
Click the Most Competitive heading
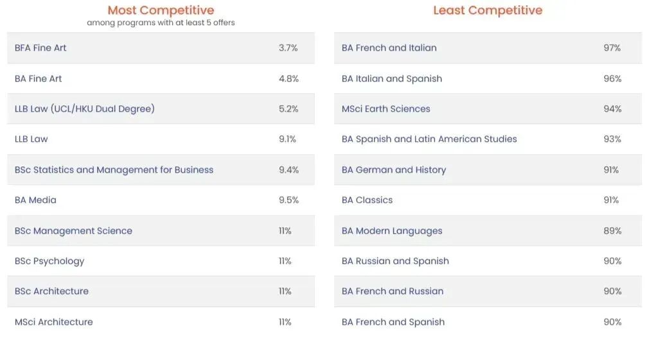[161, 10]
